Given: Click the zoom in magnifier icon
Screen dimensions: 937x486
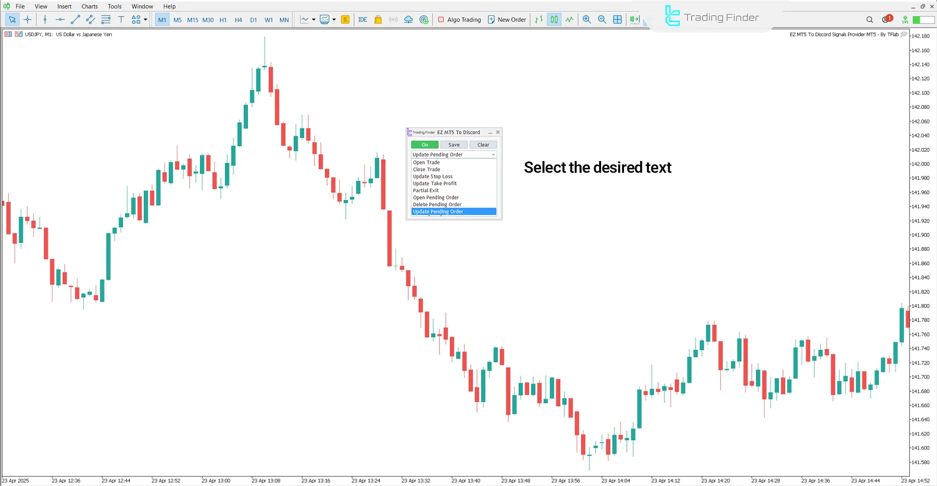Looking at the screenshot, I should [x=586, y=20].
